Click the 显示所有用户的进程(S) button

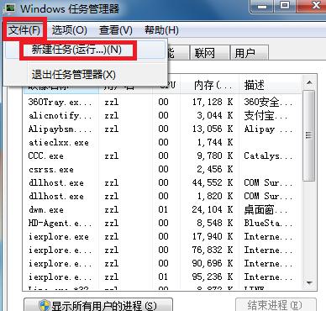(98, 305)
